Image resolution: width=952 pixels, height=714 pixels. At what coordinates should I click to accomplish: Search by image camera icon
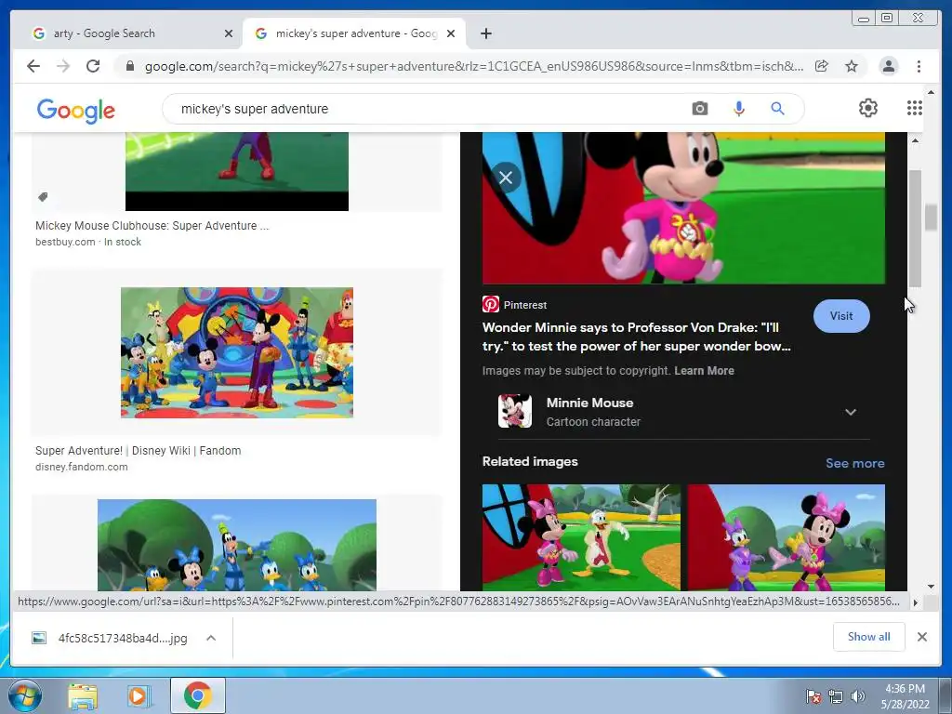pos(699,109)
